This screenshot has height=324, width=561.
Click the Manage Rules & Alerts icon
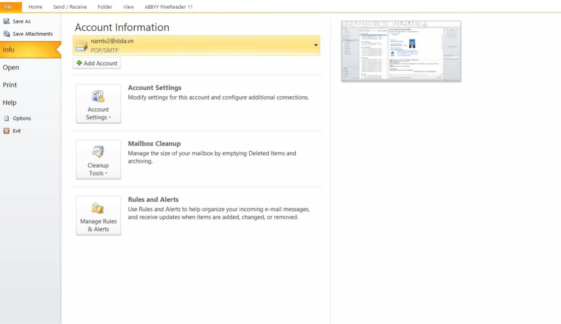pos(98,208)
